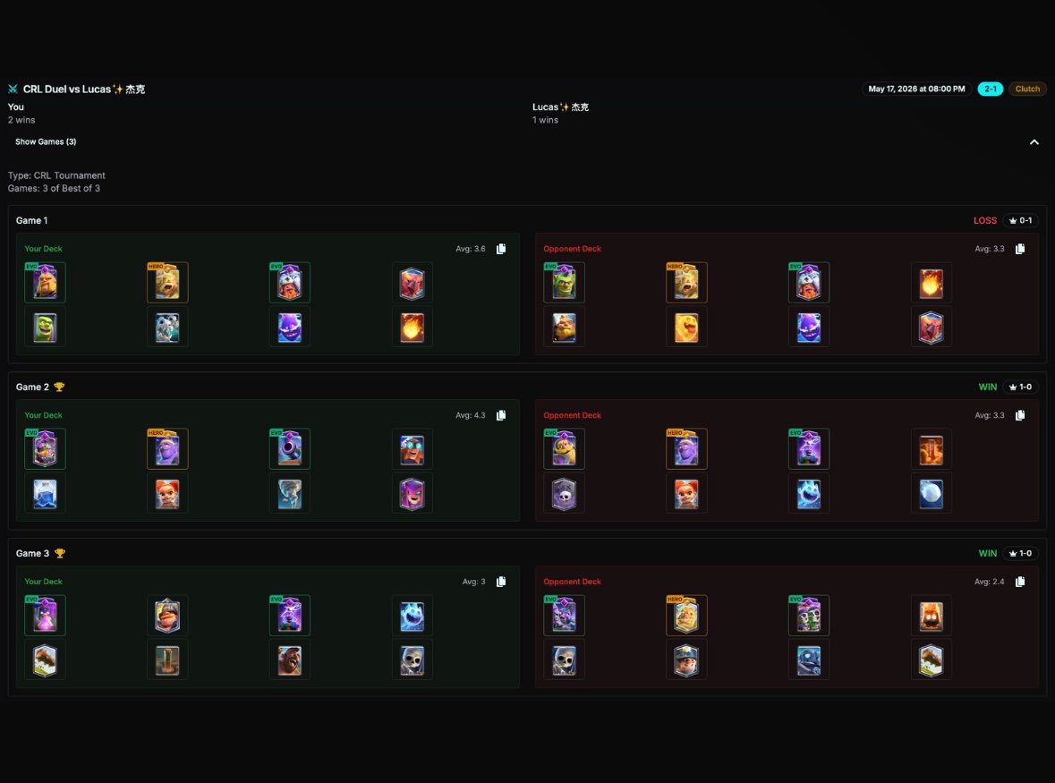Click the Game 2 trophy icon

pyautogui.click(x=59, y=387)
